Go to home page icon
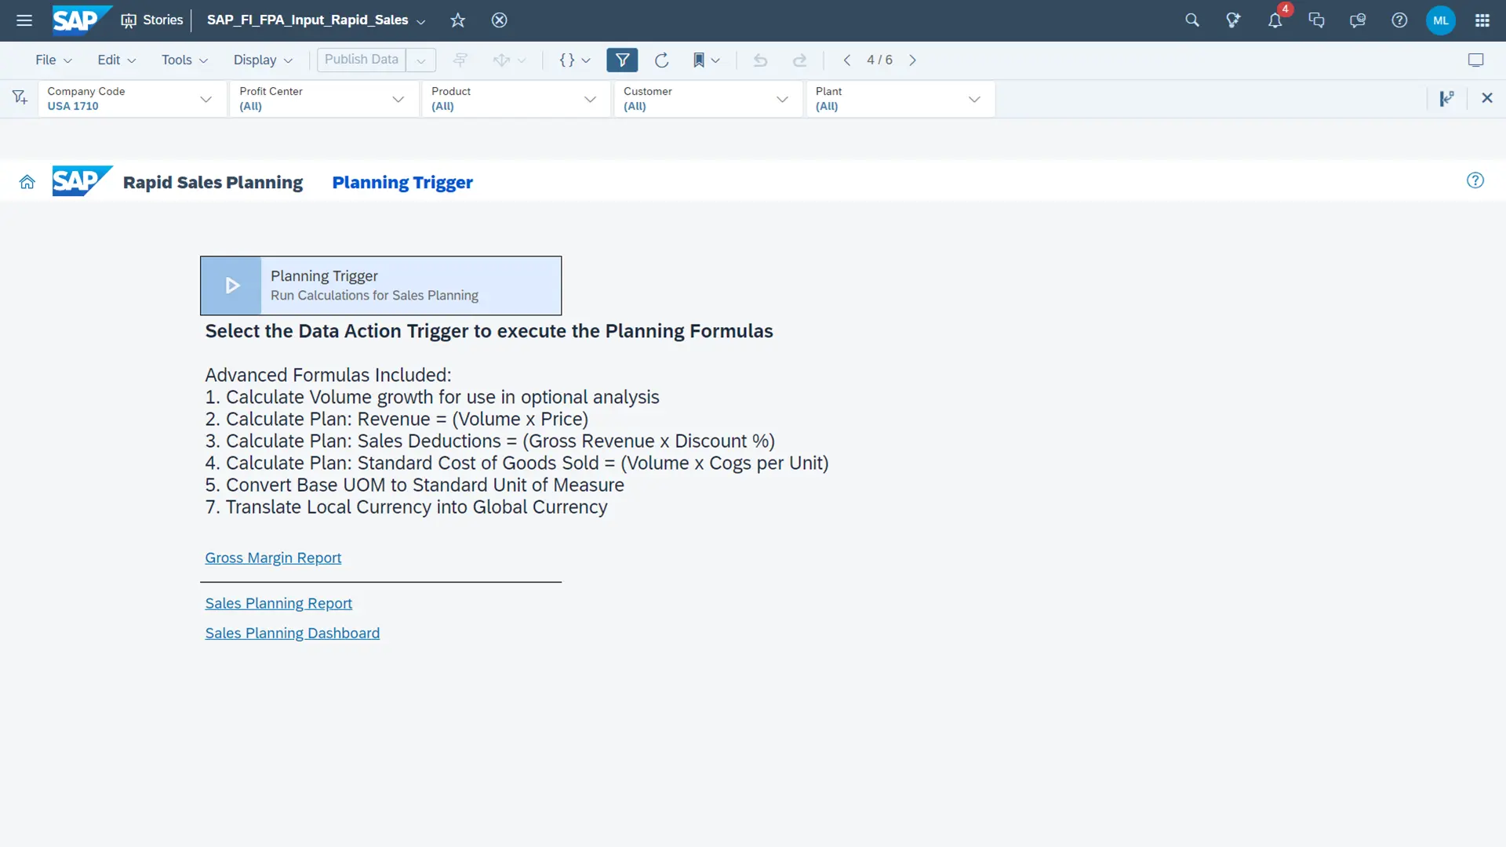The height and width of the screenshot is (847, 1506). click(27, 182)
